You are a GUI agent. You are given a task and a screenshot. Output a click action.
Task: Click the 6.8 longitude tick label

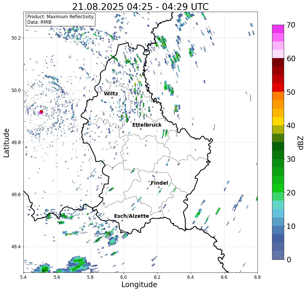pos(257,277)
